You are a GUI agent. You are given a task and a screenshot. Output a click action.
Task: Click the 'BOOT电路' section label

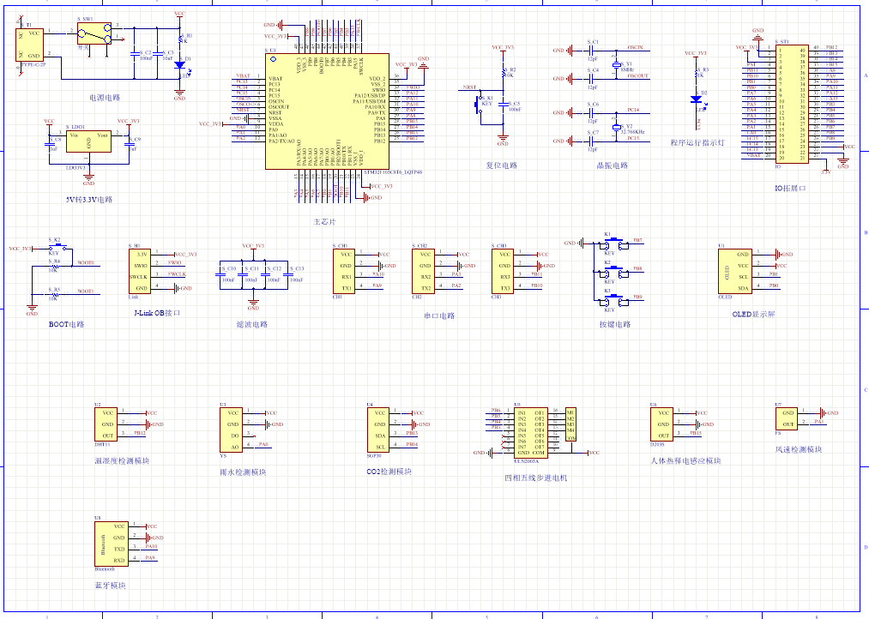(67, 324)
